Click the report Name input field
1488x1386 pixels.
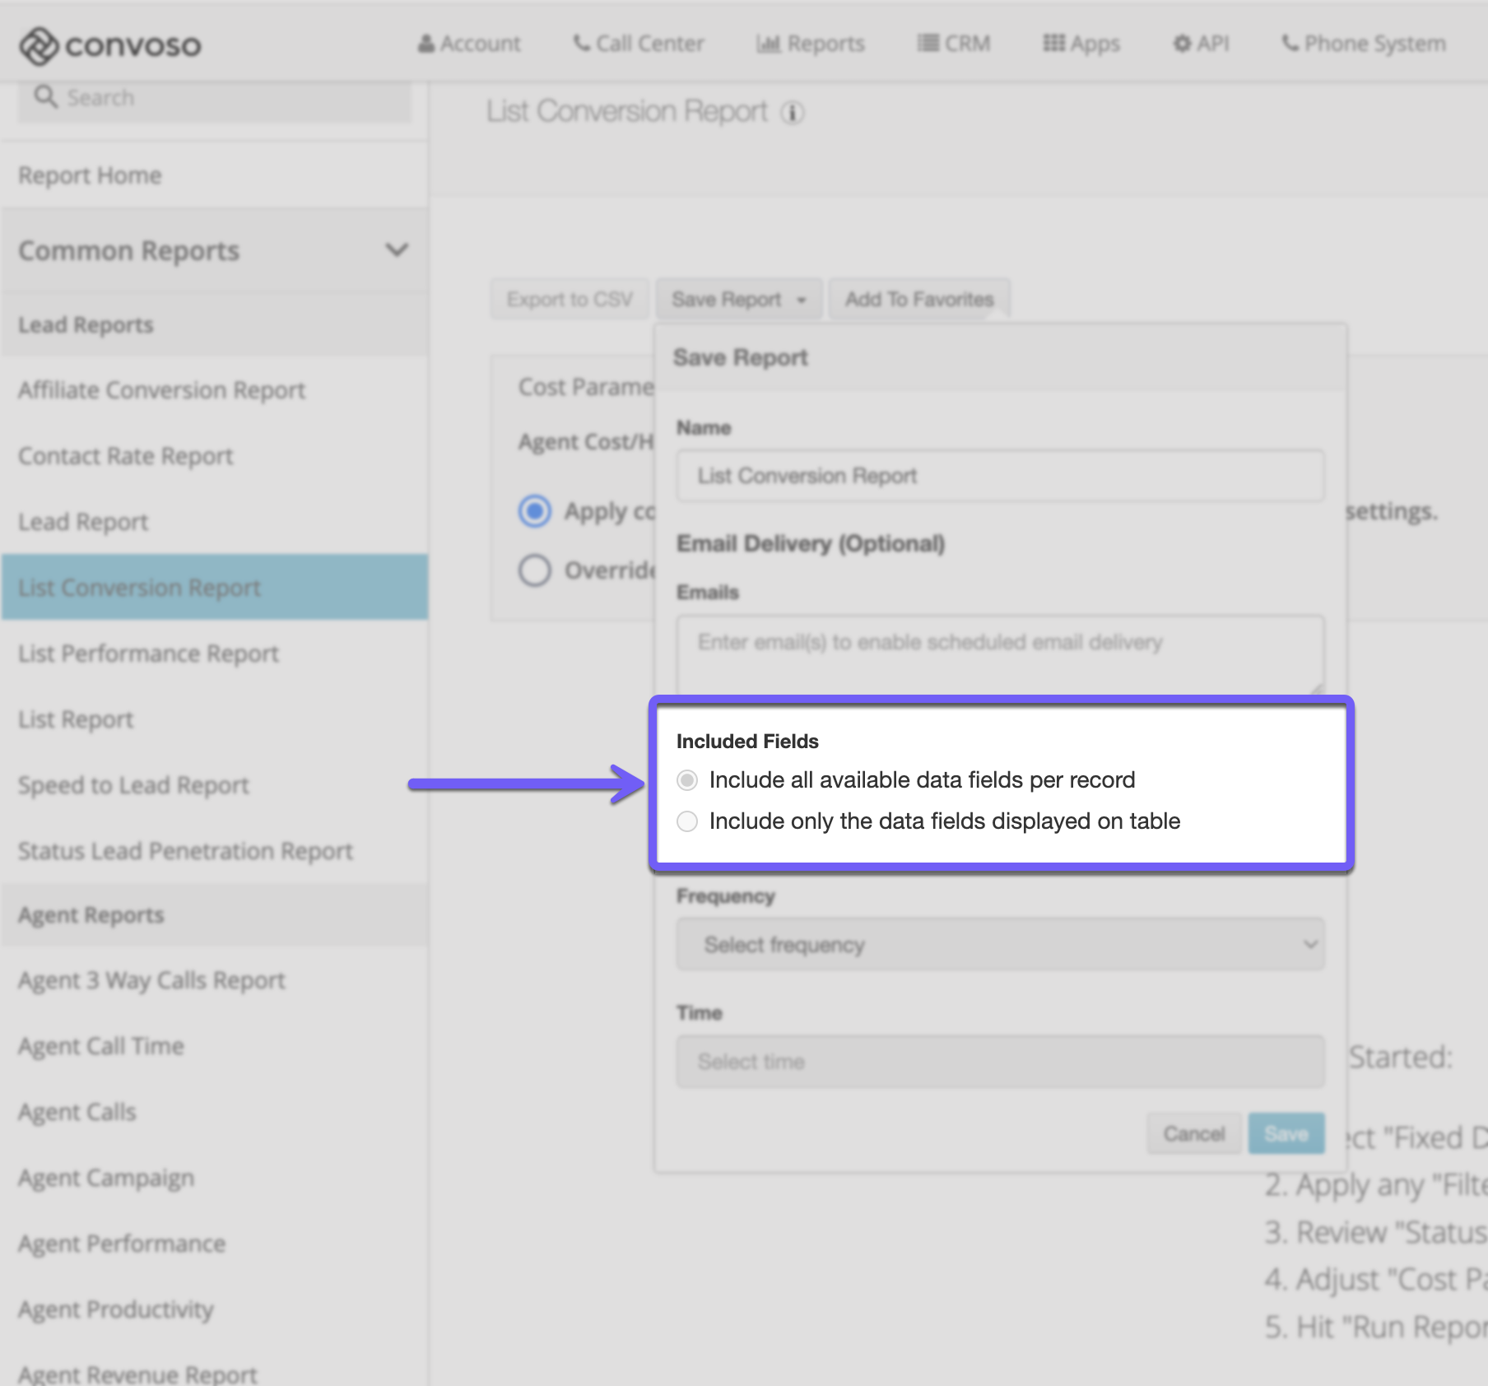pos(1000,476)
